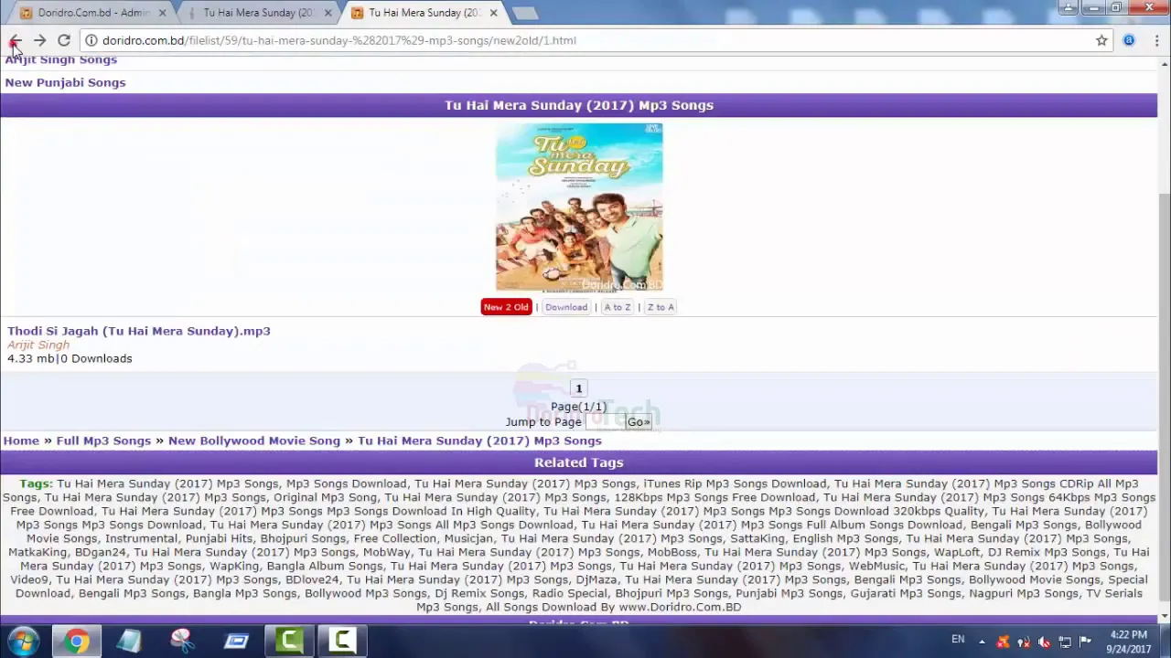Select New 2 Old sort option
The image size is (1171, 658).
coord(506,307)
